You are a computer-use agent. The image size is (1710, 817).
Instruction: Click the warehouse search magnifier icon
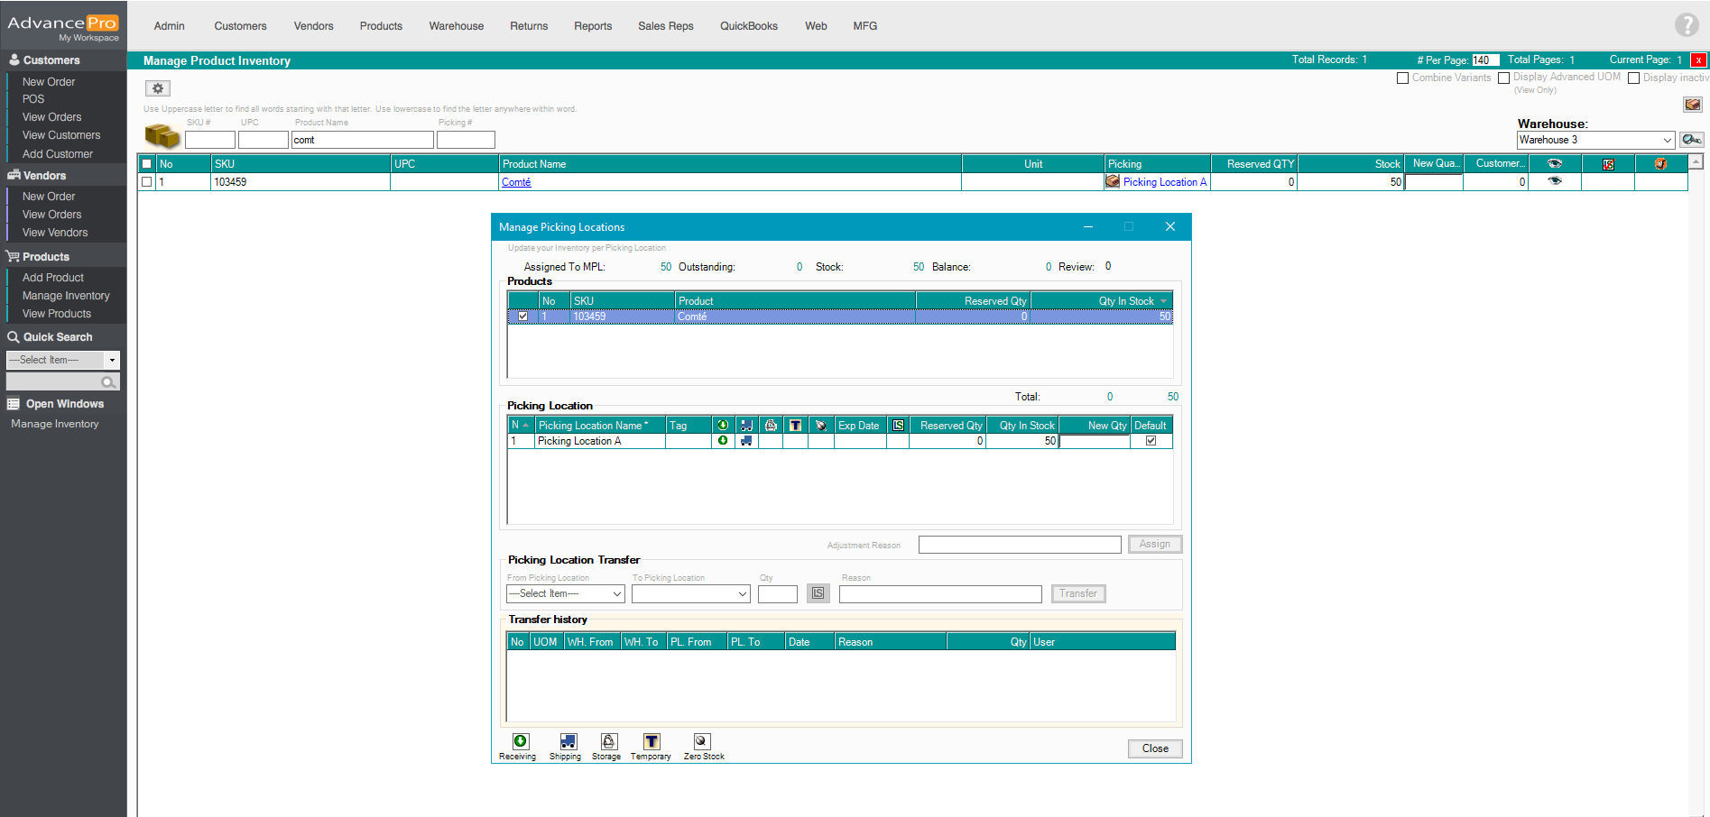pos(1691,140)
